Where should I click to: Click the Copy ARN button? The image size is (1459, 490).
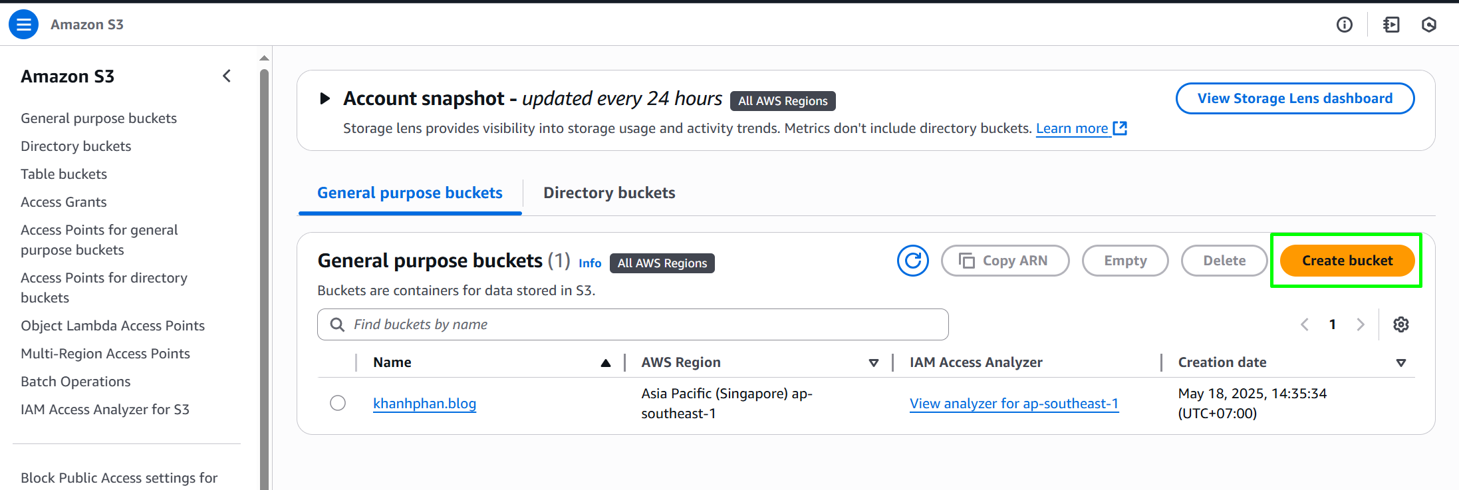pos(1005,261)
